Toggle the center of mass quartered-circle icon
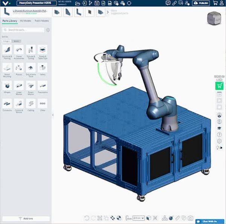Image resolution: width=226 pixels, height=224 pixels. (119, 218)
